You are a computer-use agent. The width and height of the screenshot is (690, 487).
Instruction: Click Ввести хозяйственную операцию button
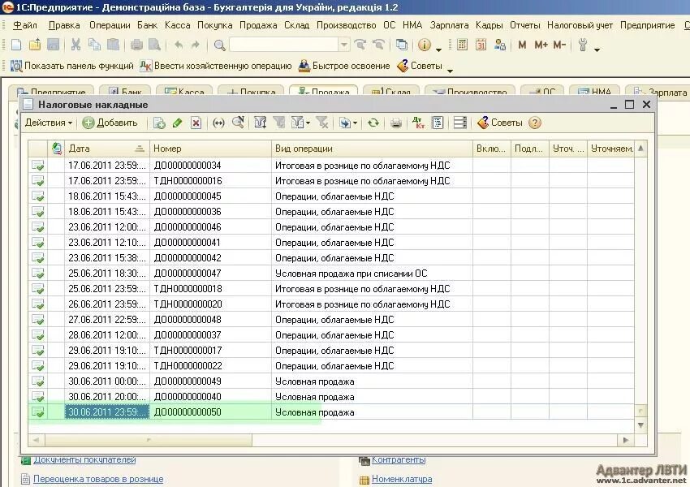point(216,66)
